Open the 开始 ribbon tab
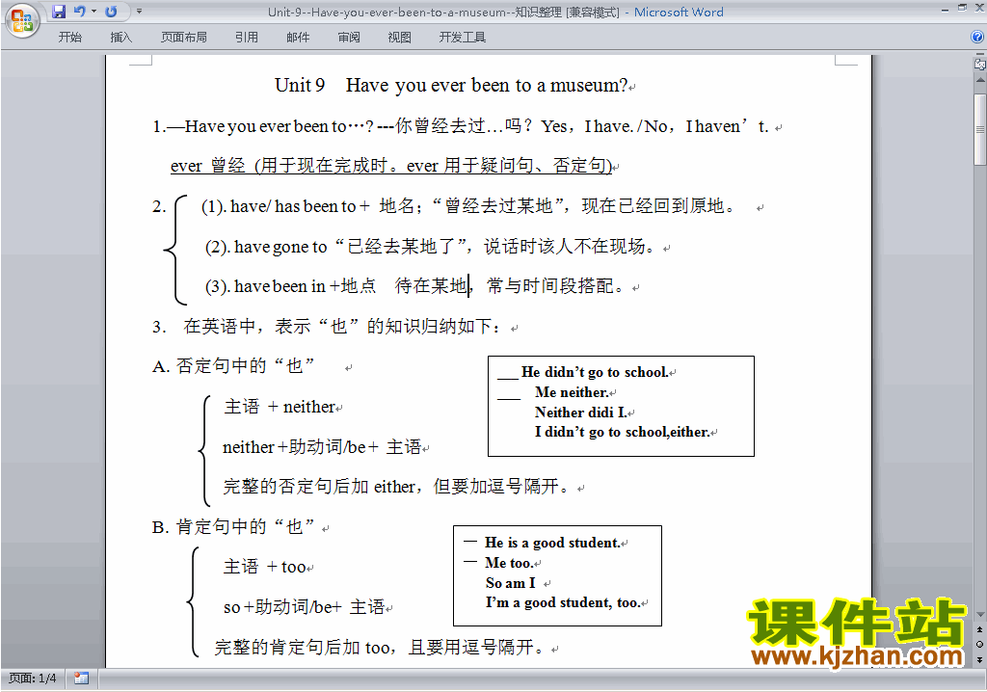Image resolution: width=987 pixels, height=692 pixels. coord(69,38)
